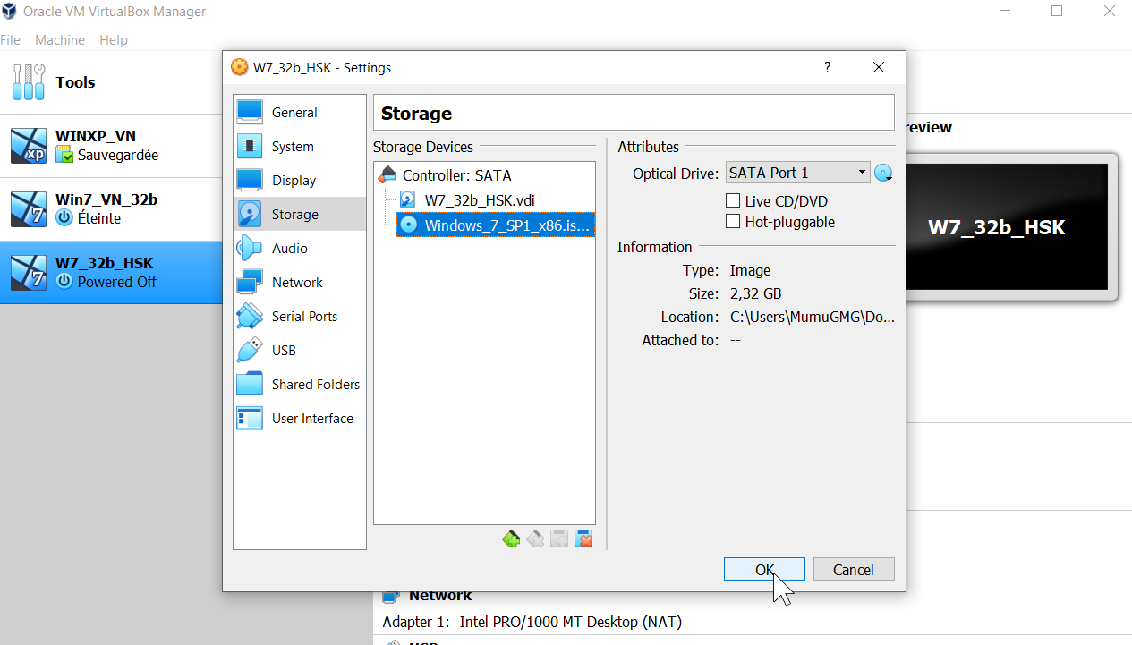1132x645 pixels.
Task: Select the W7_32b_HSK virtual machine
Action: click(x=111, y=273)
